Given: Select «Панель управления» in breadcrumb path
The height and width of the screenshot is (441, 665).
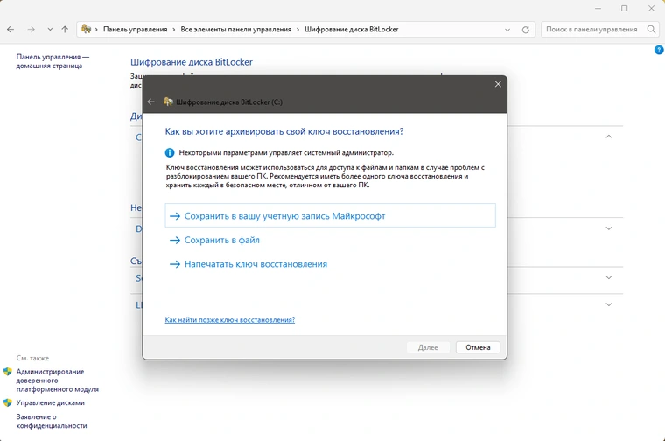Looking at the screenshot, I should click(x=135, y=29).
